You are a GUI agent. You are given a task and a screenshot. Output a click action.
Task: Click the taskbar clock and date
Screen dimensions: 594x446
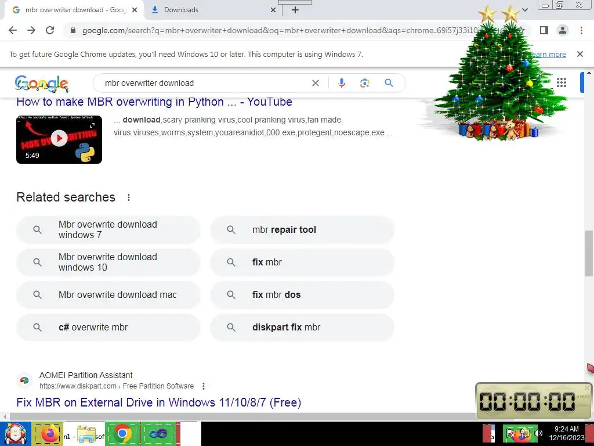(567, 433)
